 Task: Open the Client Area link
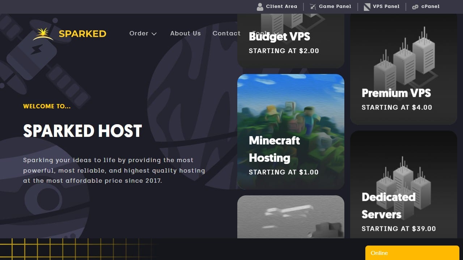pyautogui.click(x=277, y=6)
